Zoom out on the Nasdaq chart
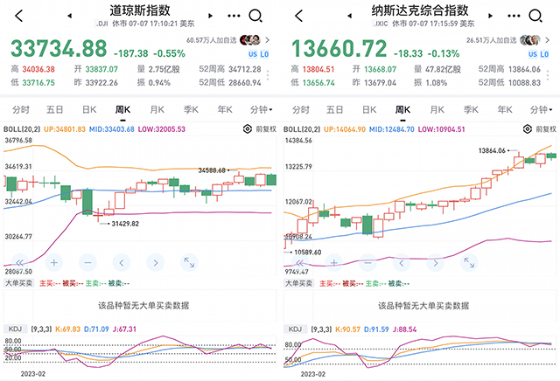This screenshot has height=381, width=560. (367, 263)
